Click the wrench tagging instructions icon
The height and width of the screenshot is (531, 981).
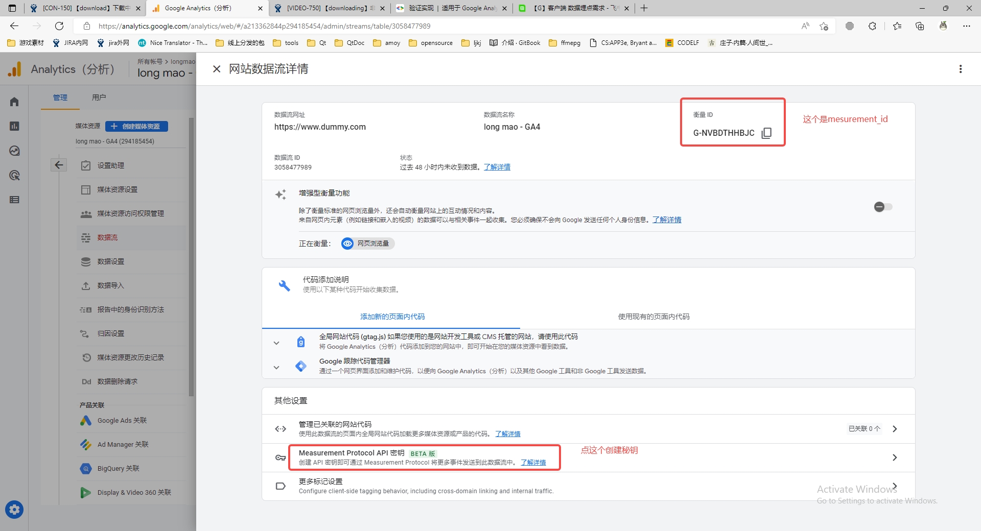pos(284,285)
